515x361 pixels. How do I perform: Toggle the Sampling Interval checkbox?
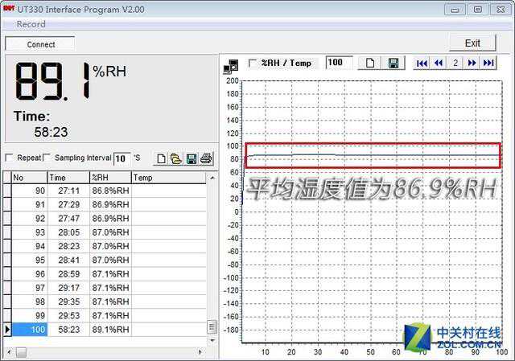47,158
